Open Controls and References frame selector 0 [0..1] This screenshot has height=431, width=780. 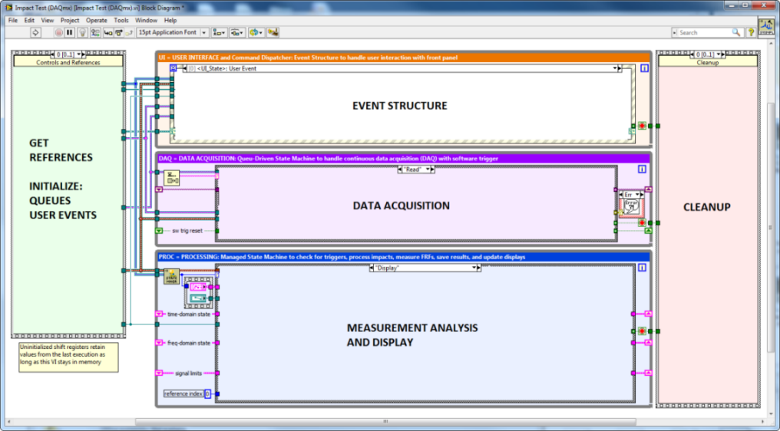pyautogui.click(x=68, y=54)
